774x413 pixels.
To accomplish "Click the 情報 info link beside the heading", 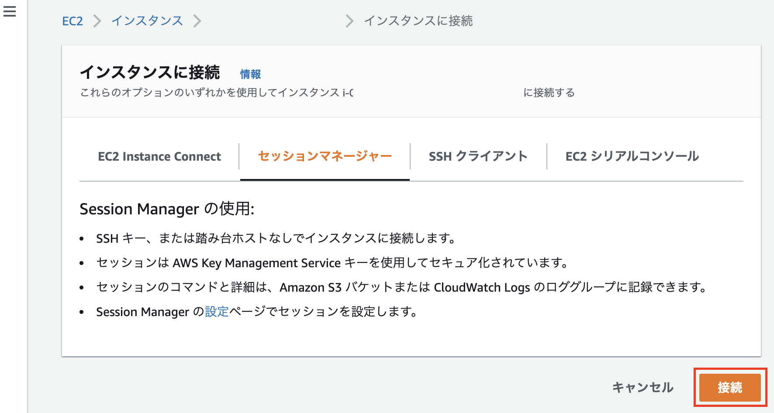I will coord(250,74).
